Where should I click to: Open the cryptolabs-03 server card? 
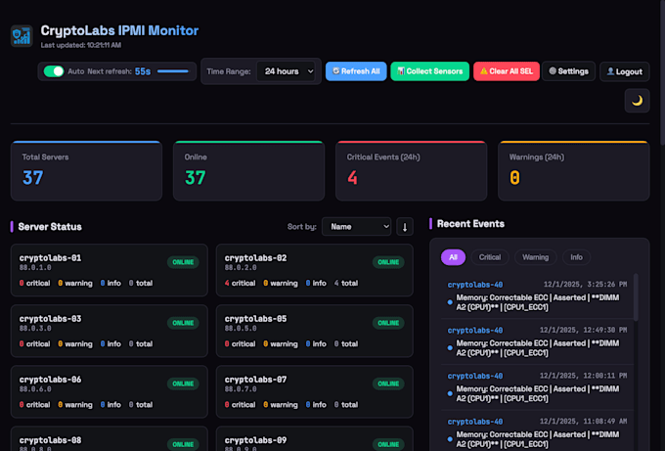(x=110, y=331)
